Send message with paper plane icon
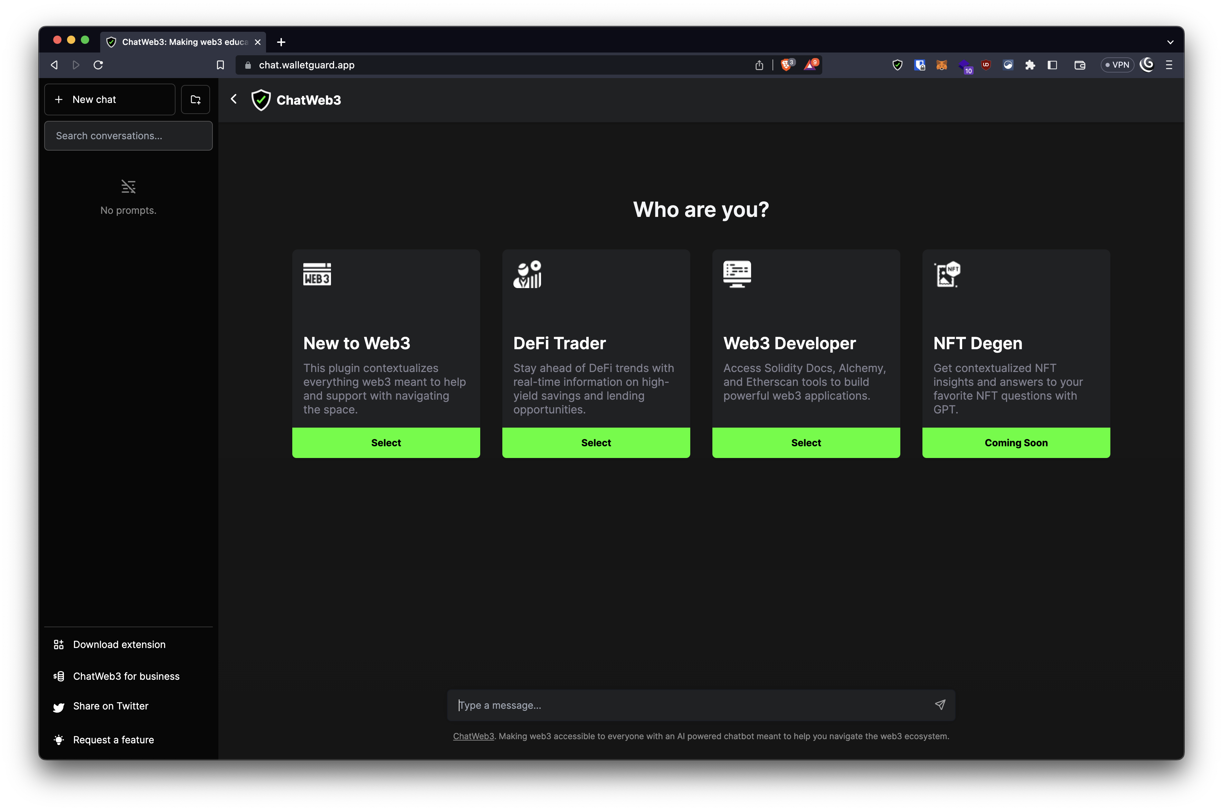The image size is (1223, 811). click(x=940, y=705)
